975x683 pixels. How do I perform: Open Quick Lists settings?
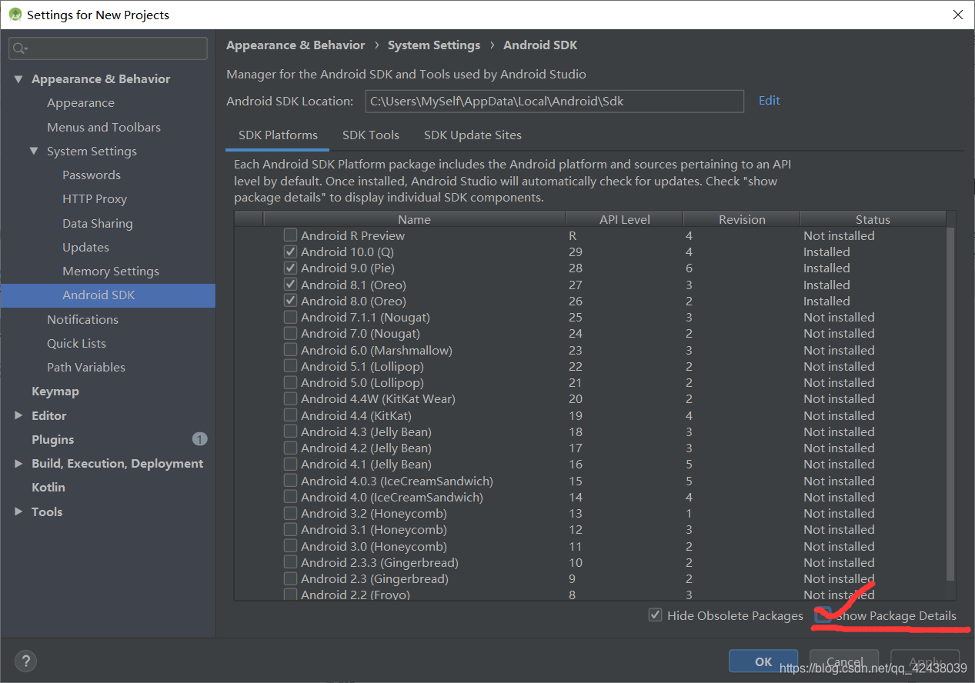pos(76,343)
